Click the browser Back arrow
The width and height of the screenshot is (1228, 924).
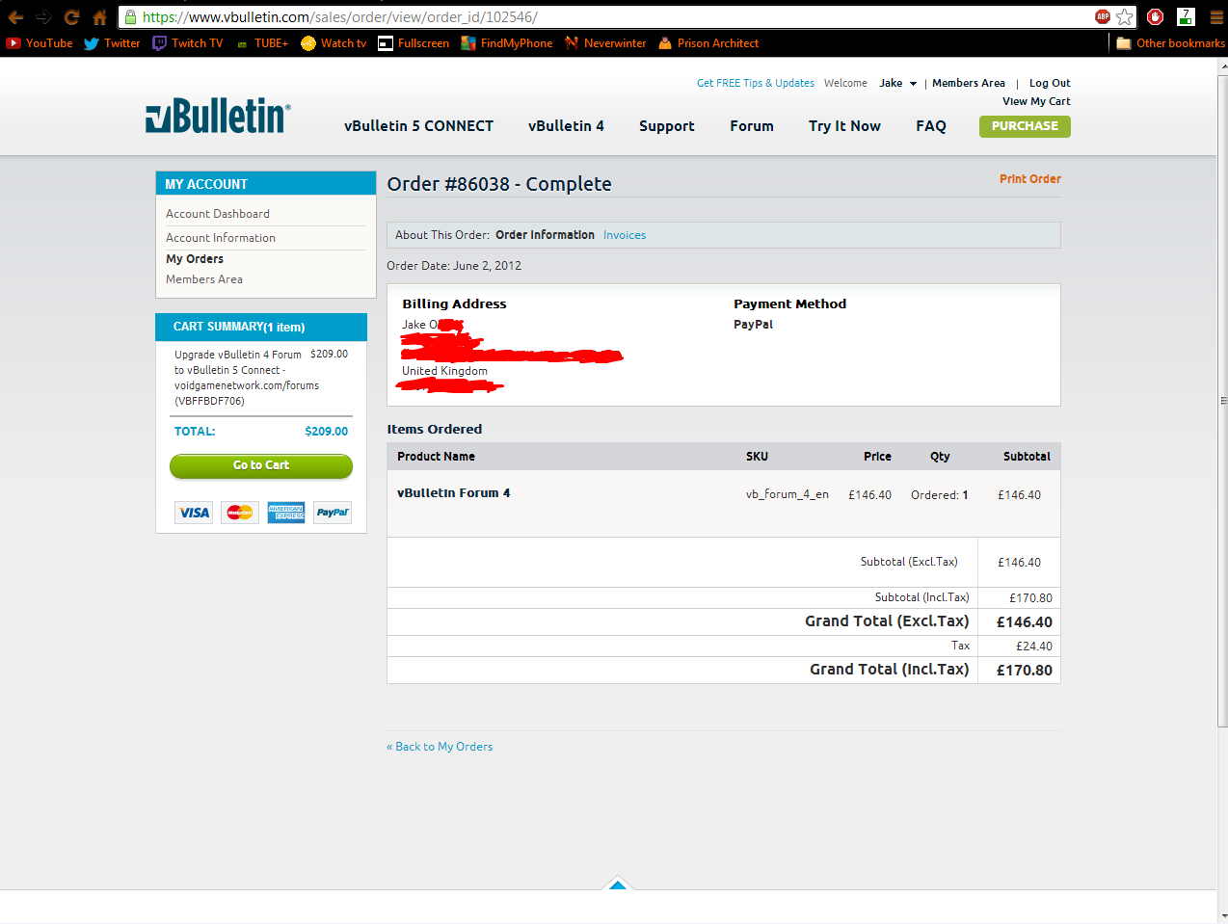[x=15, y=17]
